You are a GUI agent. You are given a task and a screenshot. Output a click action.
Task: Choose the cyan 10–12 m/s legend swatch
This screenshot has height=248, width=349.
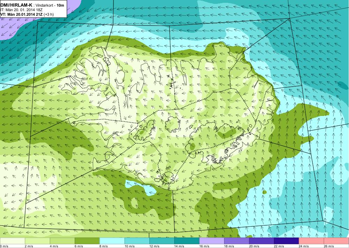(x=137, y=241)
